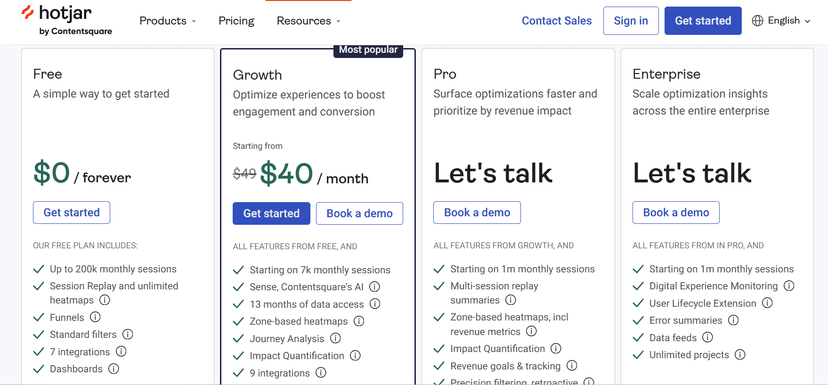This screenshot has width=828, height=385.
Task: Click info icon beside 13 months of data access
Action: 375,304
